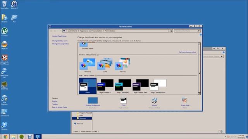Select the High Contrast Black theme

(140, 86)
